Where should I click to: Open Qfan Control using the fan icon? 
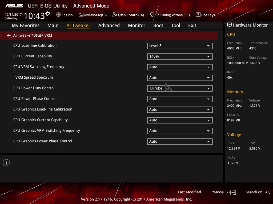click(115, 15)
